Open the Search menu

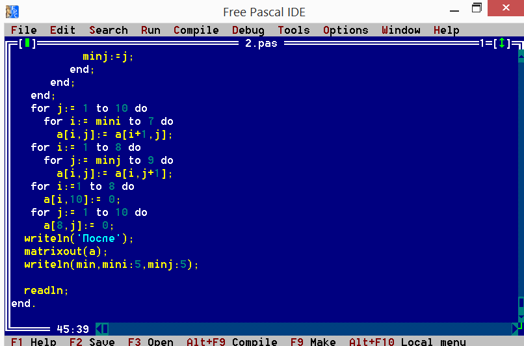pyautogui.click(x=109, y=30)
